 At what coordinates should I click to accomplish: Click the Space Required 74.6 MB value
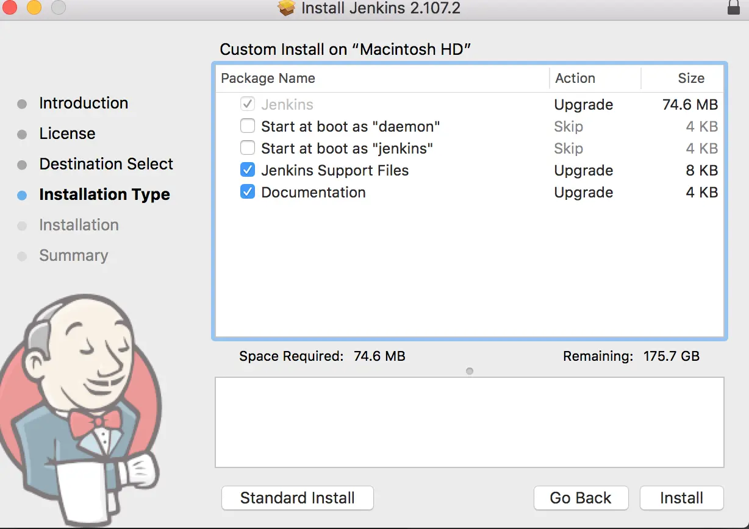click(379, 356)
